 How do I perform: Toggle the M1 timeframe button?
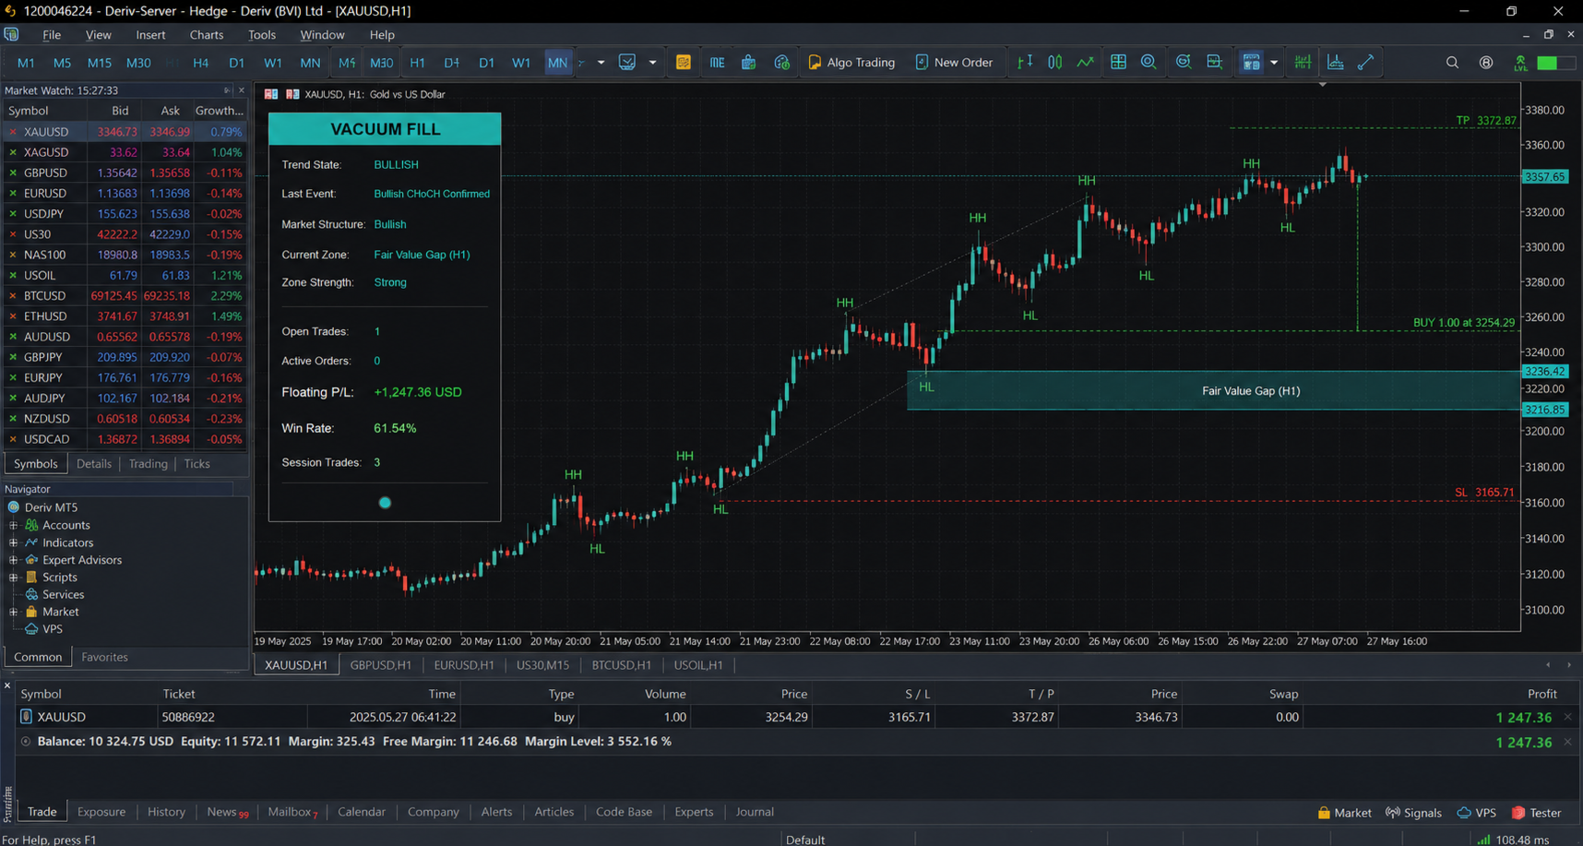click(26, 63)
